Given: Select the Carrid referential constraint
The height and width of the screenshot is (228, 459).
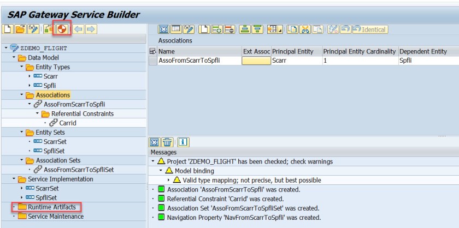Looking at the screenshot, I should (68, 123).
